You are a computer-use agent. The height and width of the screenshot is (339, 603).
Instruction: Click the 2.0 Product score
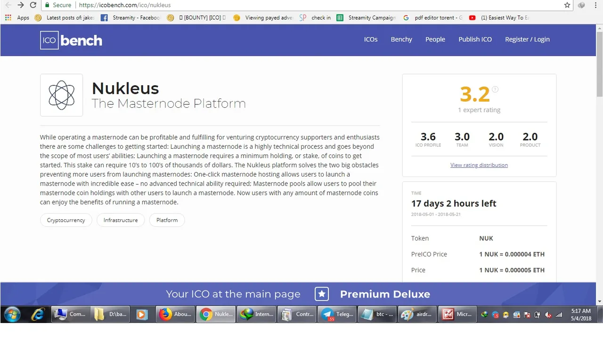click(530, 137)
